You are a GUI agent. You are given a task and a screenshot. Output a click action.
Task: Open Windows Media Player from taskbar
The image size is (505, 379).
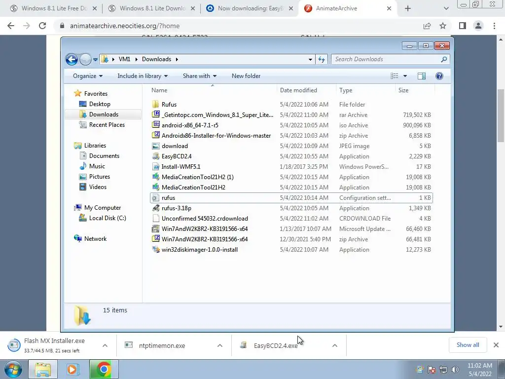(x=73, y=369)
